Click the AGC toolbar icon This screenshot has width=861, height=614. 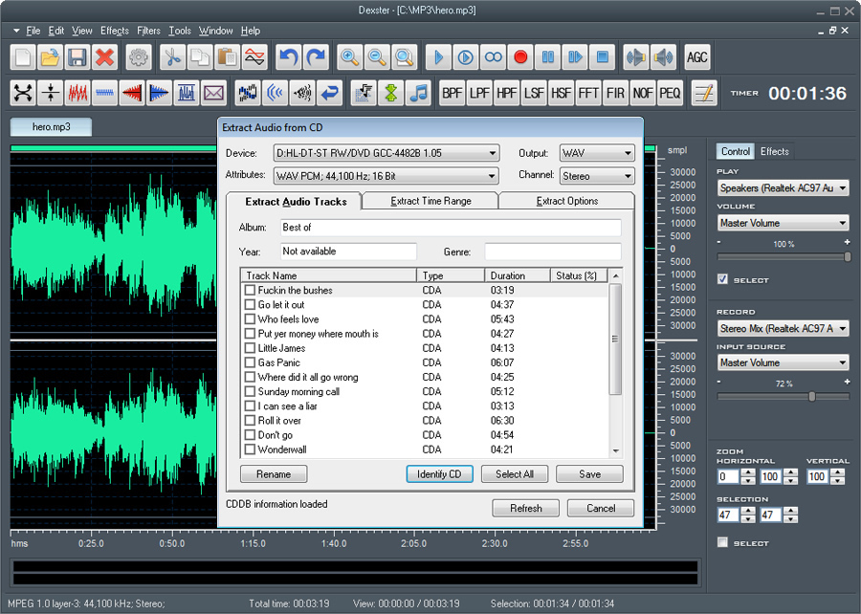tap(696, 57)
